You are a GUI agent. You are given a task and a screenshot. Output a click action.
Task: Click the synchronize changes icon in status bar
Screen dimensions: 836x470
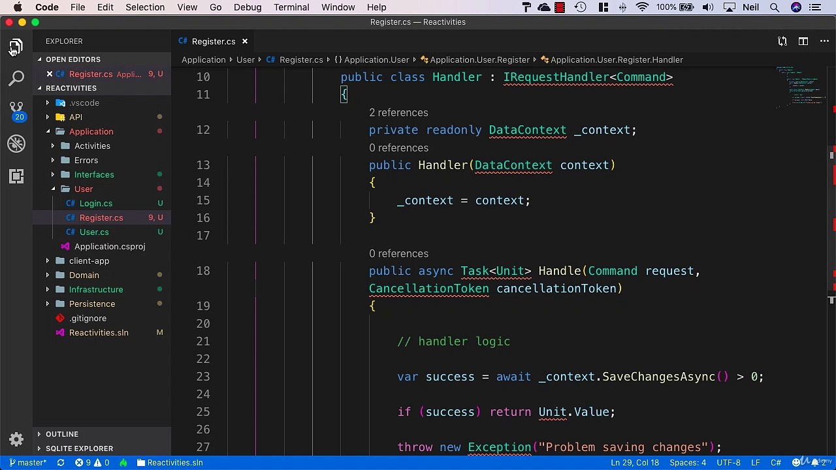61,462
